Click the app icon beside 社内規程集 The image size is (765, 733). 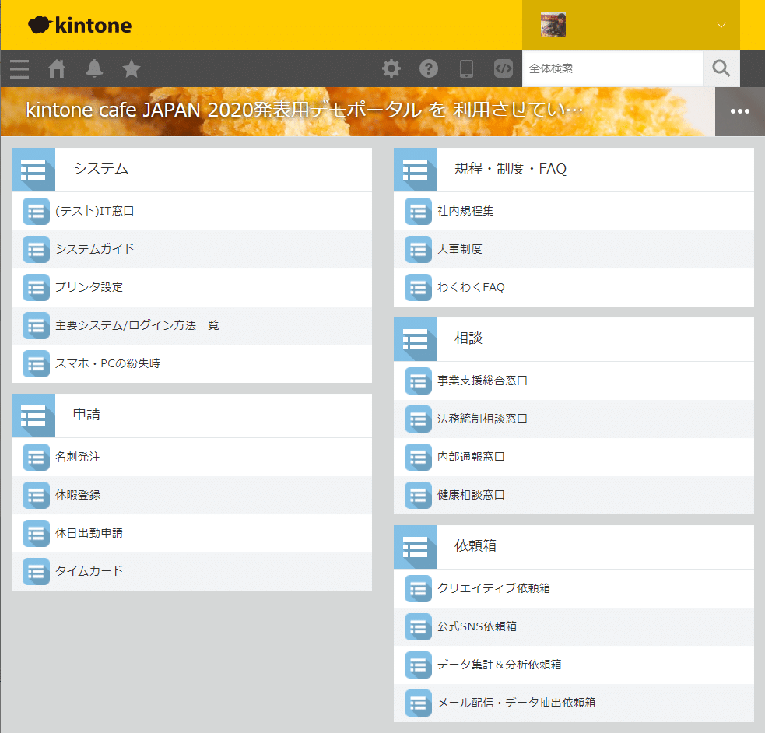tap(418, 211)
